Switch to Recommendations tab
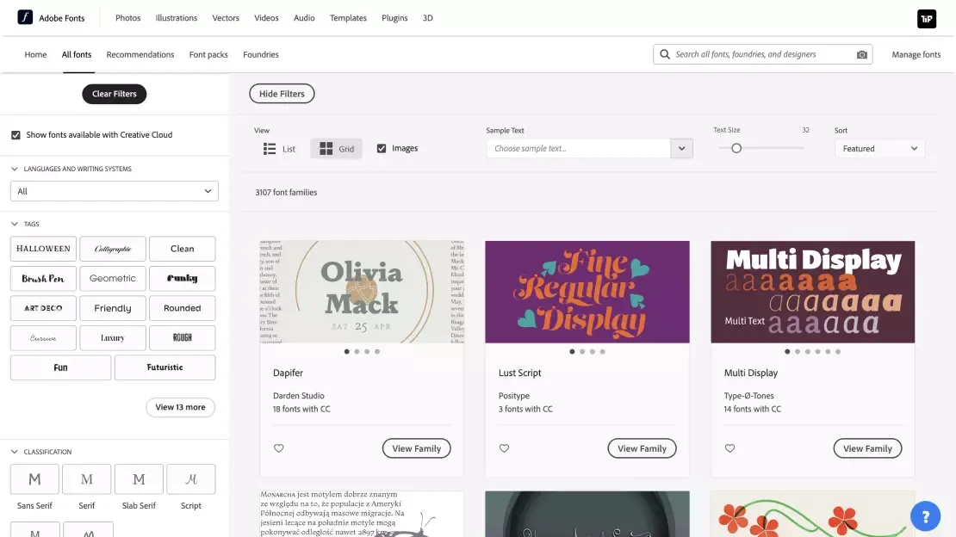 (140, 54)
